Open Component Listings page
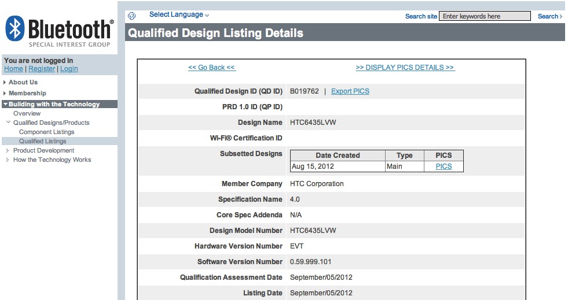This screenshot has width=568, height=300. tap(46, 132)
